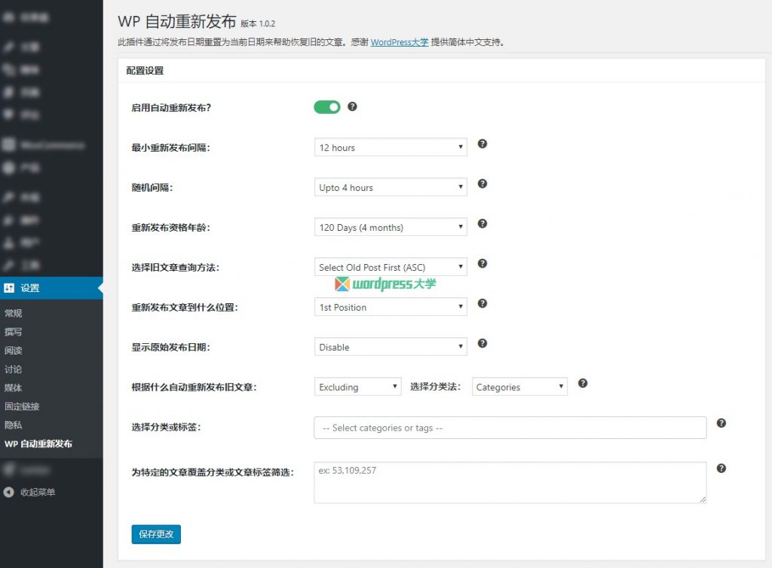Open the Excluding dropdown

click(x=357, y=387)
